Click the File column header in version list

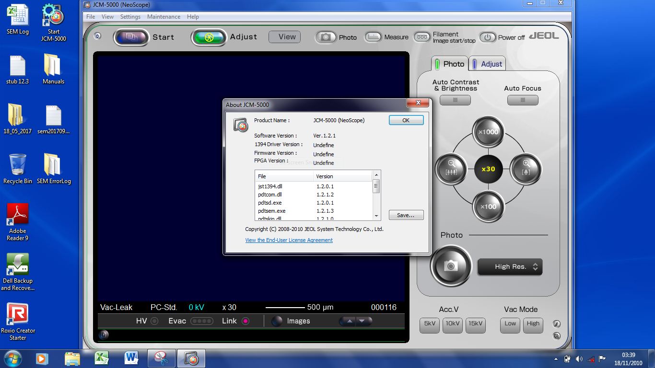pos(284,176)
